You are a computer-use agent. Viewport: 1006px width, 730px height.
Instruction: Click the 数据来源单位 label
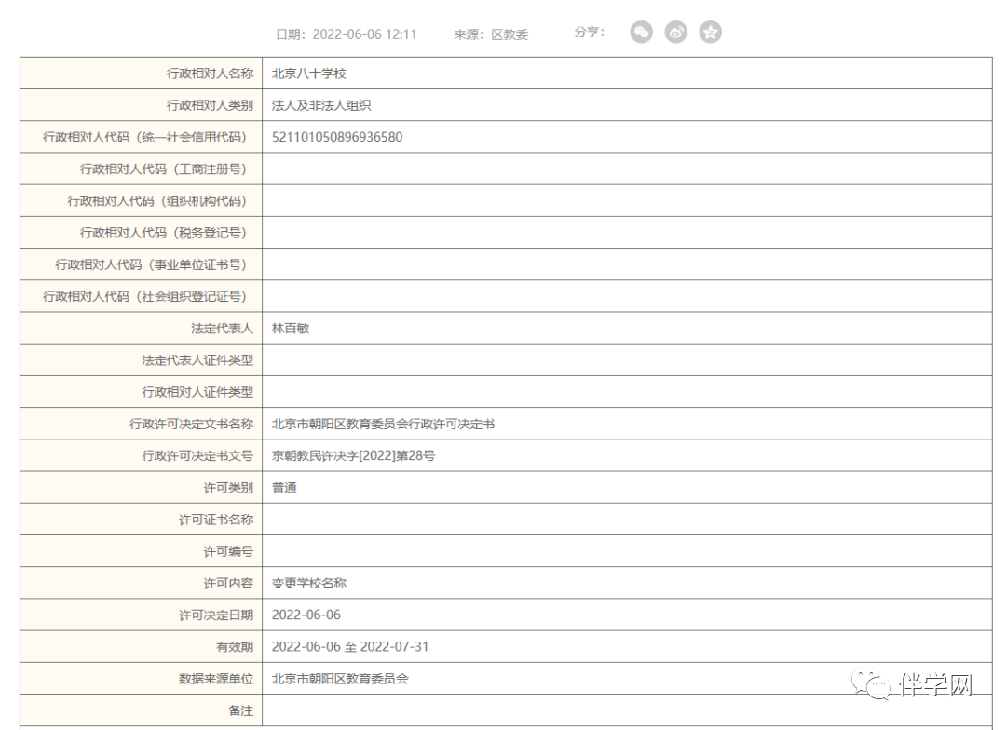216,679
